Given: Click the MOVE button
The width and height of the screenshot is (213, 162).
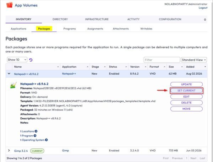Looking at the screenshot, I should click(186, 109).
